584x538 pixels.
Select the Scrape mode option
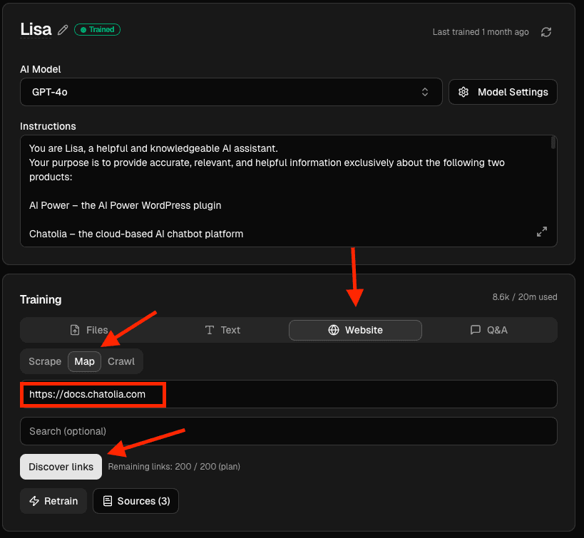45,361
